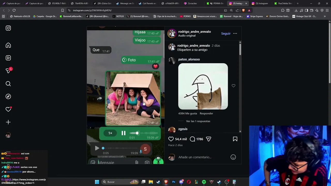
Task: Open zgzuis commenter profile
Action: click(x=183, y=129)
